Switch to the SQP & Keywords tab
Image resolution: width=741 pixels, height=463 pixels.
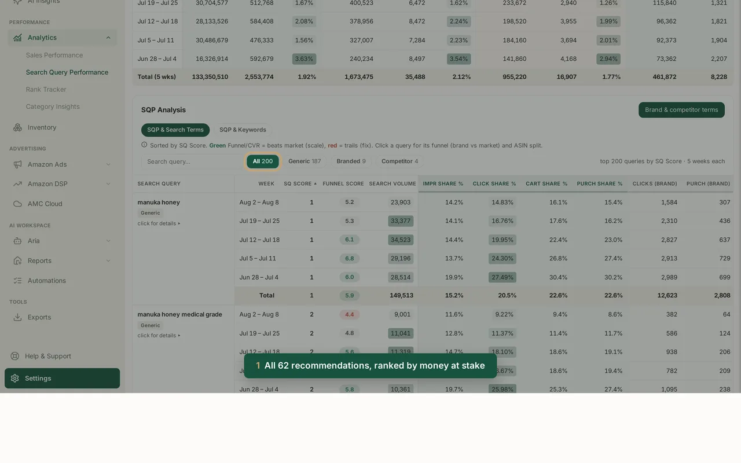click(243, 130)
